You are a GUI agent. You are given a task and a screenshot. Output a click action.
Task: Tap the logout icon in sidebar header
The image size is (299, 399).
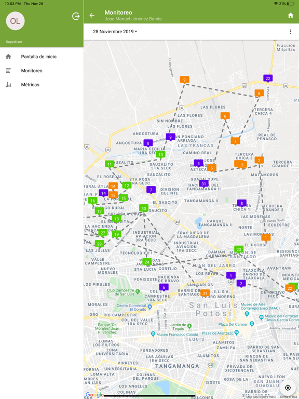76,16
